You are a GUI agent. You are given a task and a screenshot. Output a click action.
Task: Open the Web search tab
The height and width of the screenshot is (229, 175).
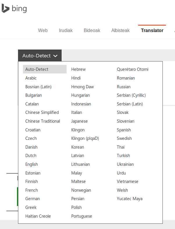[x=43, y=30]
